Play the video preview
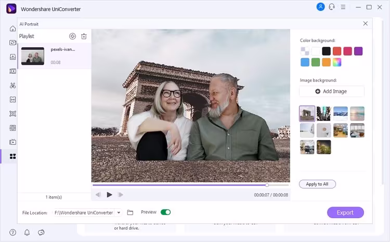The image size is (390, 242). 109,195
